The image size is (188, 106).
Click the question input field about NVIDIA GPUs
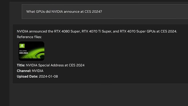tap(105, 12)
